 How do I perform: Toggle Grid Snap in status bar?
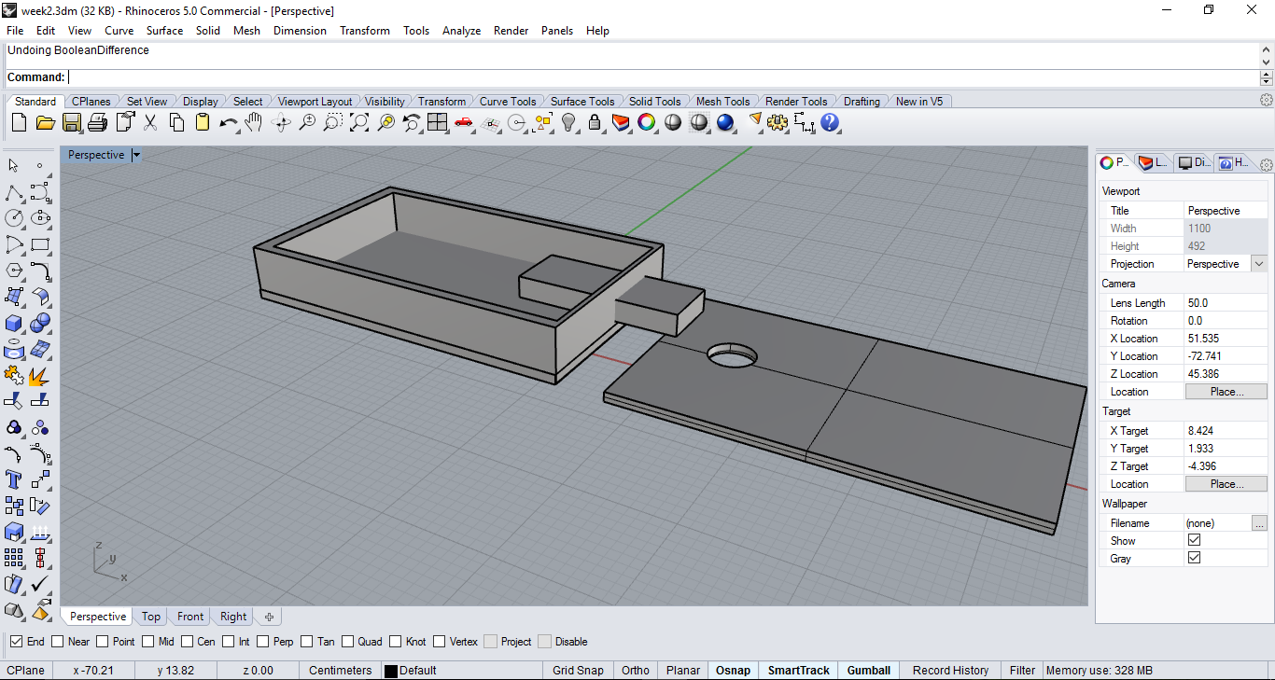click(x=578, y=670)
